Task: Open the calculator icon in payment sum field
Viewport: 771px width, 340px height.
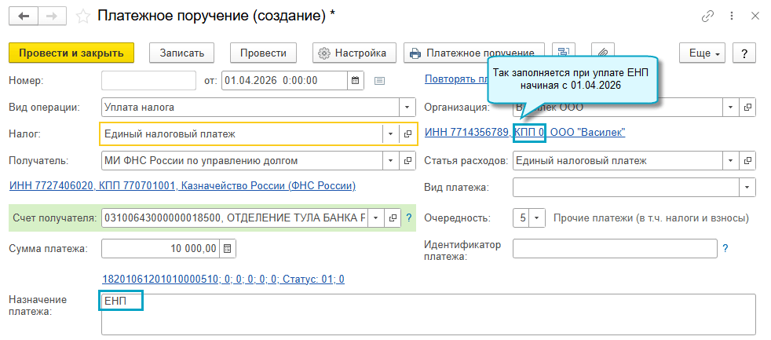Action: pos(227,249)
